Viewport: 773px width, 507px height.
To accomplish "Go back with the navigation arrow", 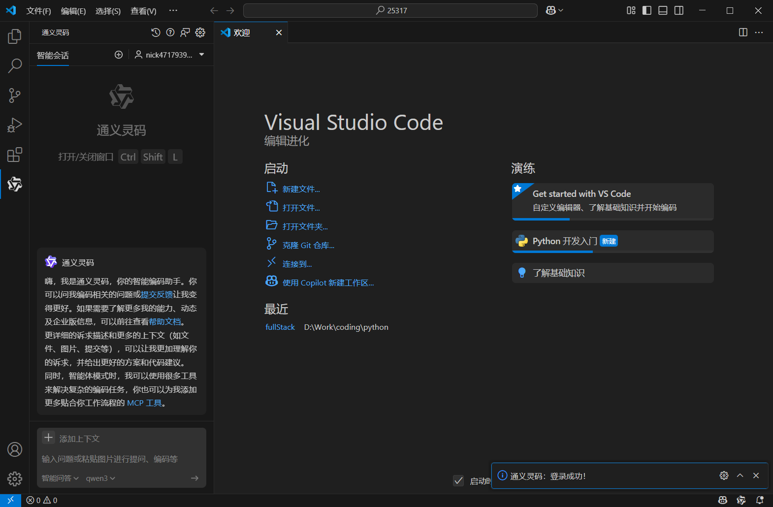I will coord(214,10).
